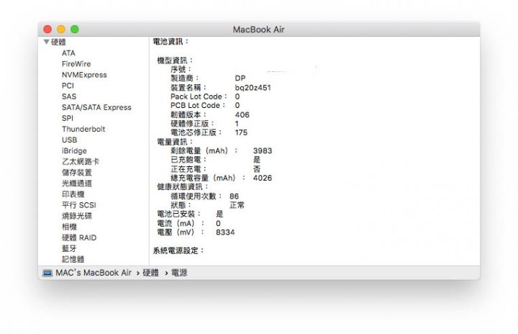Zoom the window with green button
The height and width of the screenshot is (334, 518).
point(75,29)
